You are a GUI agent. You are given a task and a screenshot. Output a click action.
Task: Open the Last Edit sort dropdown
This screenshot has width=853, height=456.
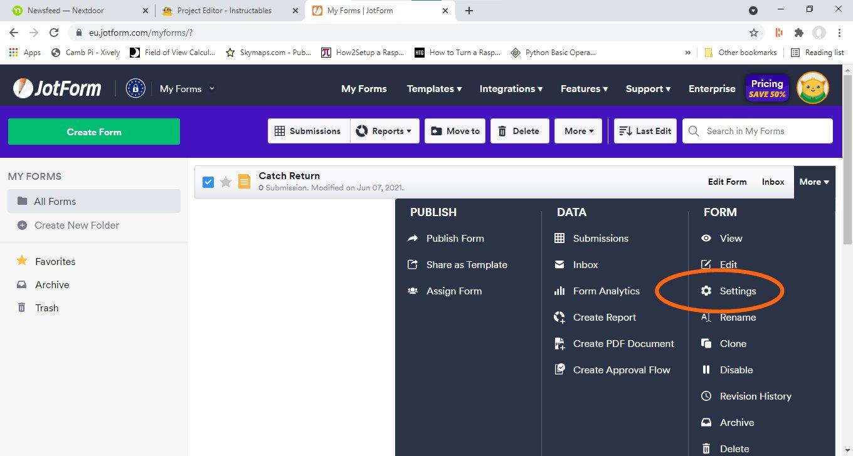(x=645, y=131)
